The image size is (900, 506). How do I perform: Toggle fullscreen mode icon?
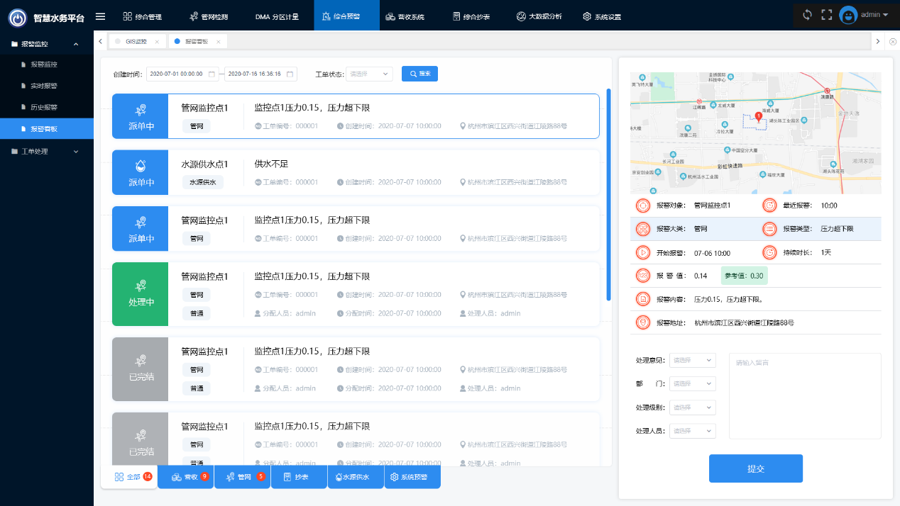point(826,15)
